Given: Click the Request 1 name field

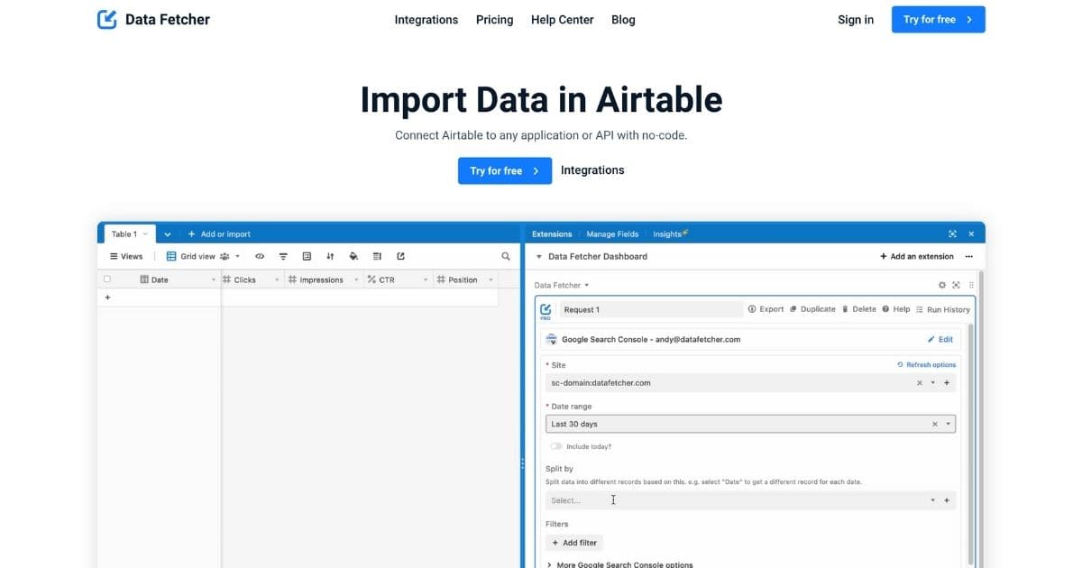Looking at the screenshot, I should [651, 309].
